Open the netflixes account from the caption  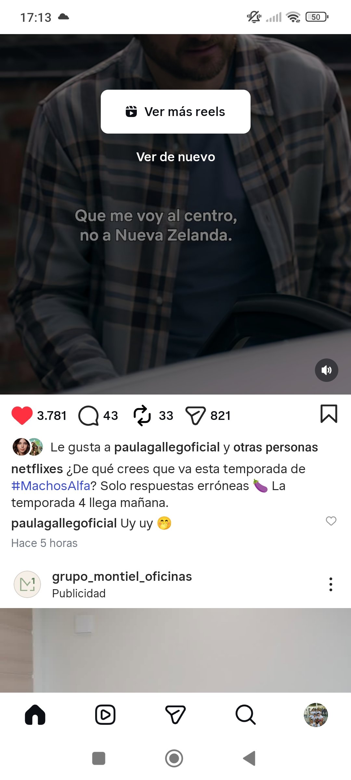37,469
